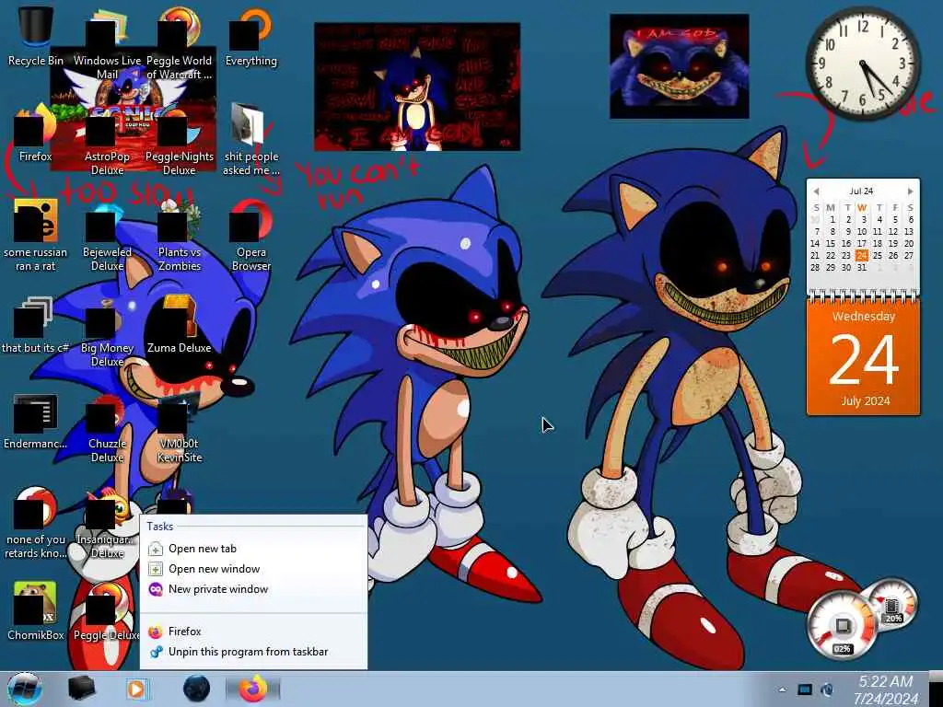Image resolution: width=943 pixels, height=707 pixels.
Task: Open the Everything search desktop shortcut
Action: tap(251, 36)
